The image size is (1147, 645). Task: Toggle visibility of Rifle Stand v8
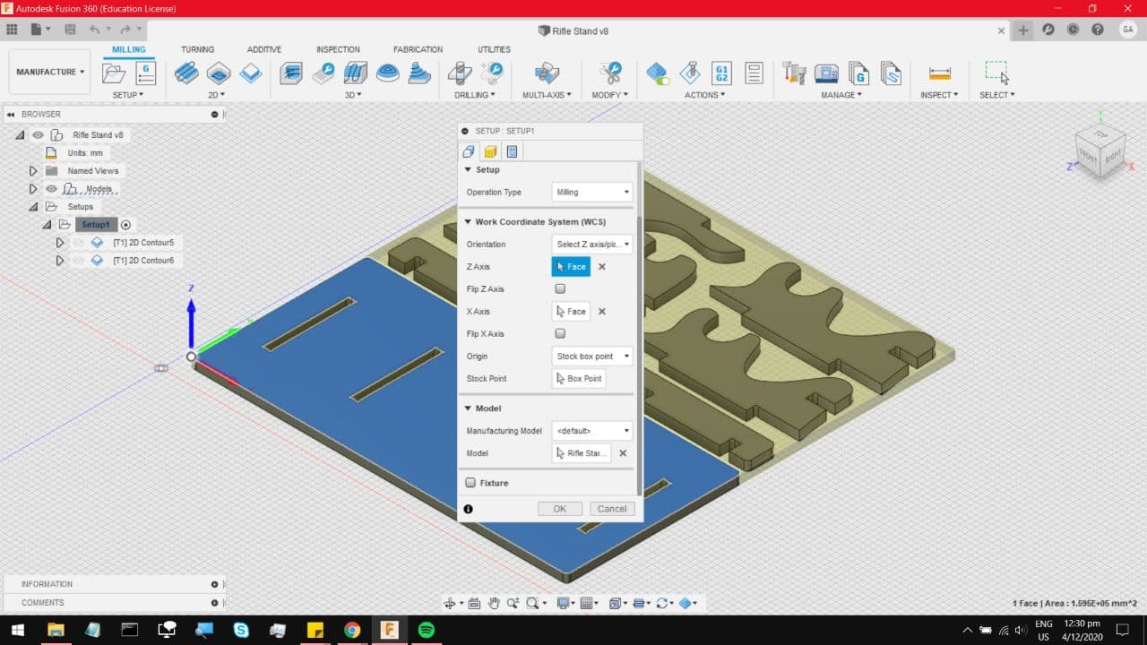[x=38, y=134]
